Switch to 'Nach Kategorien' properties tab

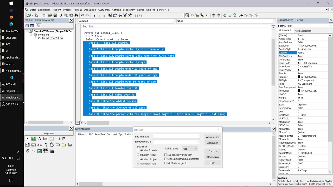(x=303, y=31)
